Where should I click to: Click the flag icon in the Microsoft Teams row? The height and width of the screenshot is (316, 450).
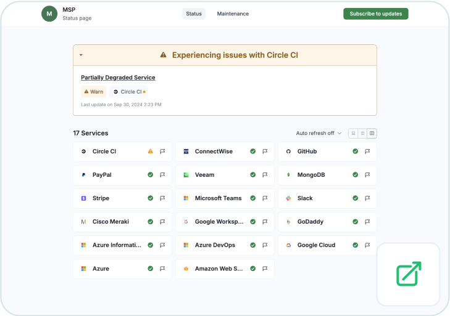[265, 198]
